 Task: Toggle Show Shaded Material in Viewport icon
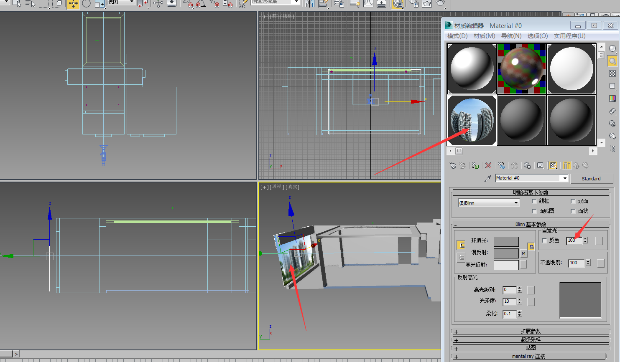[x=553, y=166]
